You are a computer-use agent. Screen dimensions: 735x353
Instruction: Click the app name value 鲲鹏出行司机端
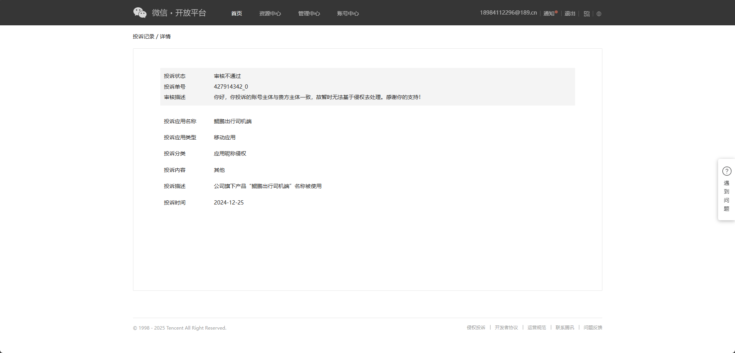233,121
